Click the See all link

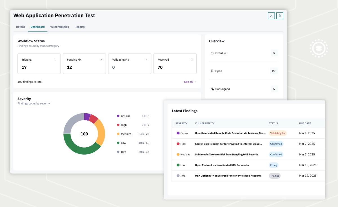point(188,82)
